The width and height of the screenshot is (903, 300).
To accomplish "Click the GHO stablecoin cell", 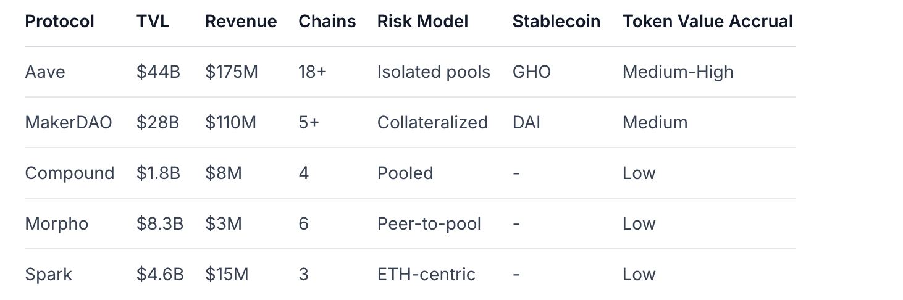I will click(x=531, y=72).
